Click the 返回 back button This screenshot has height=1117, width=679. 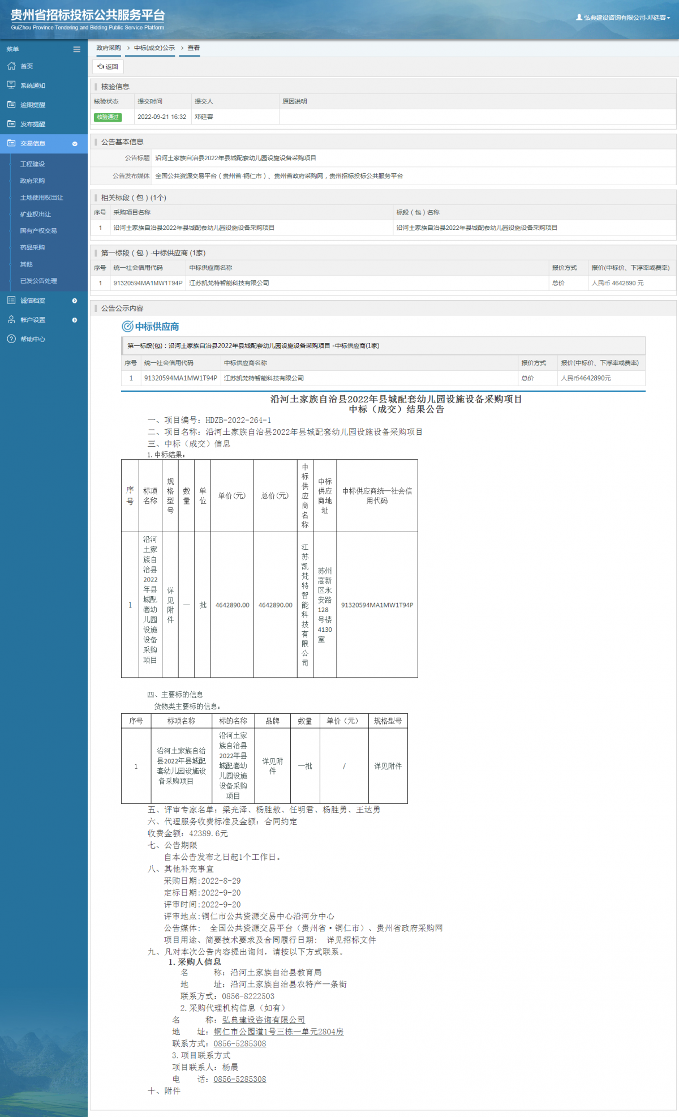click(x=108, y=66)
